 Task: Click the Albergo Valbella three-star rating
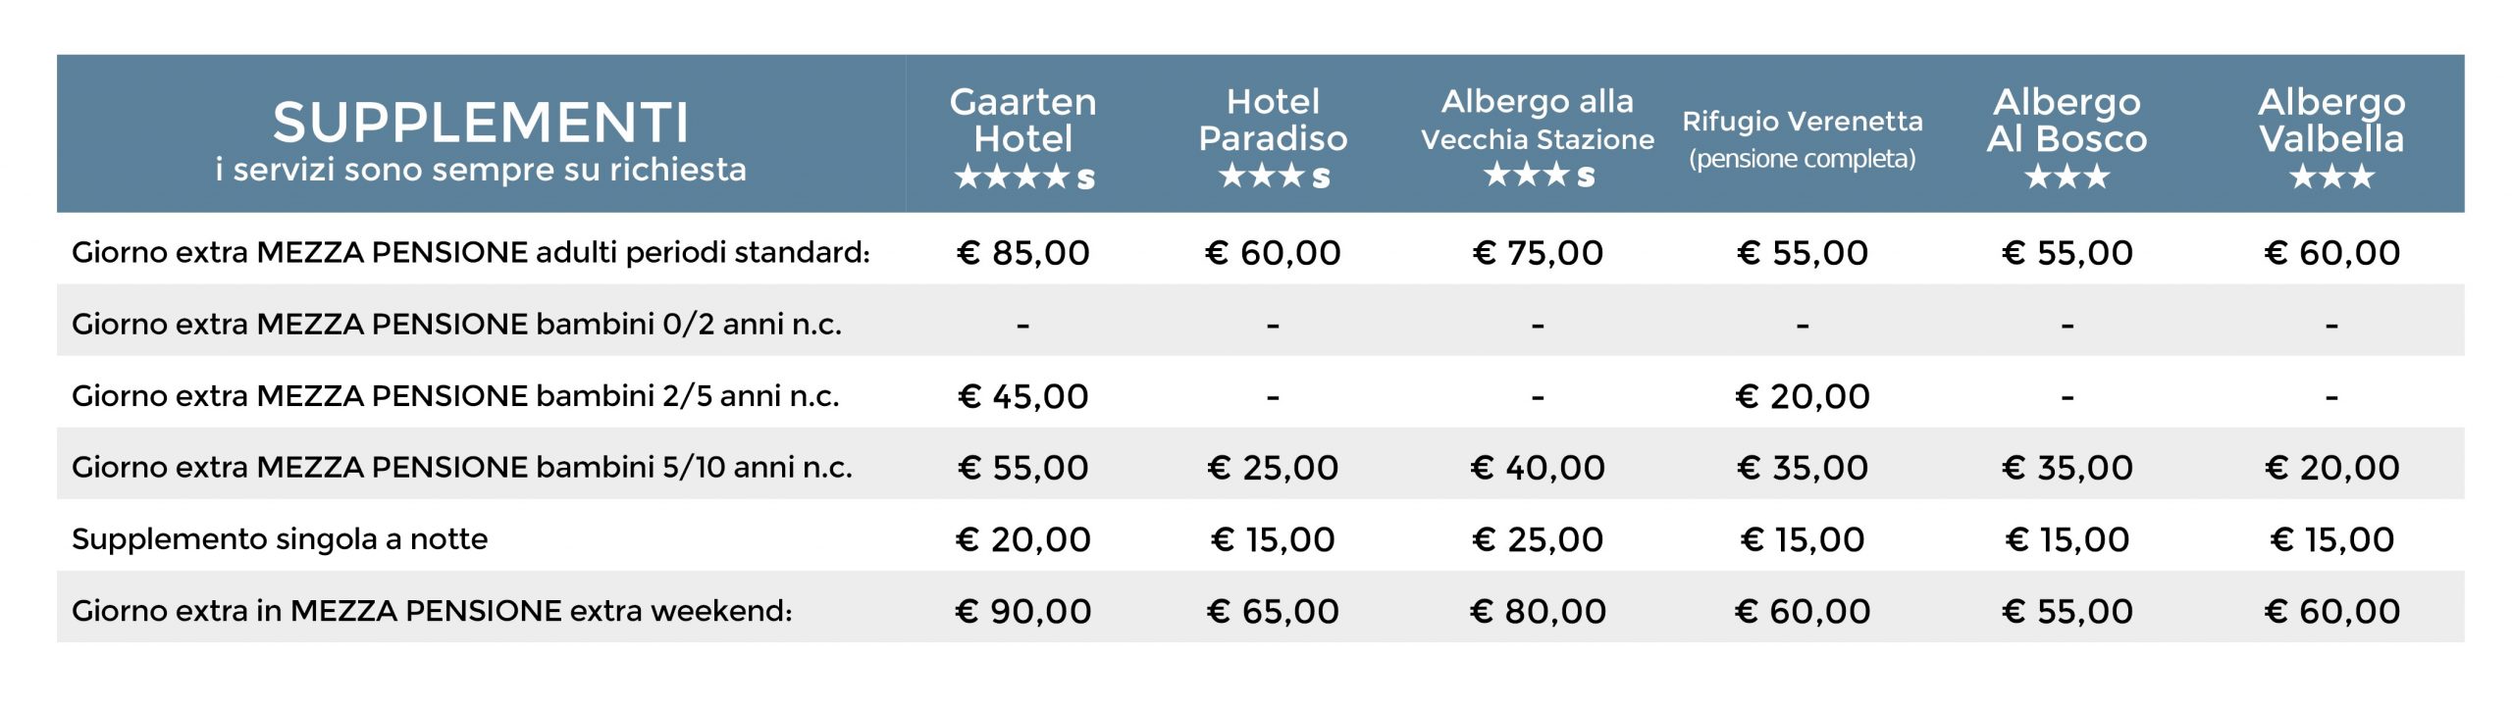pyautogui.click(x=2331, y=177)
